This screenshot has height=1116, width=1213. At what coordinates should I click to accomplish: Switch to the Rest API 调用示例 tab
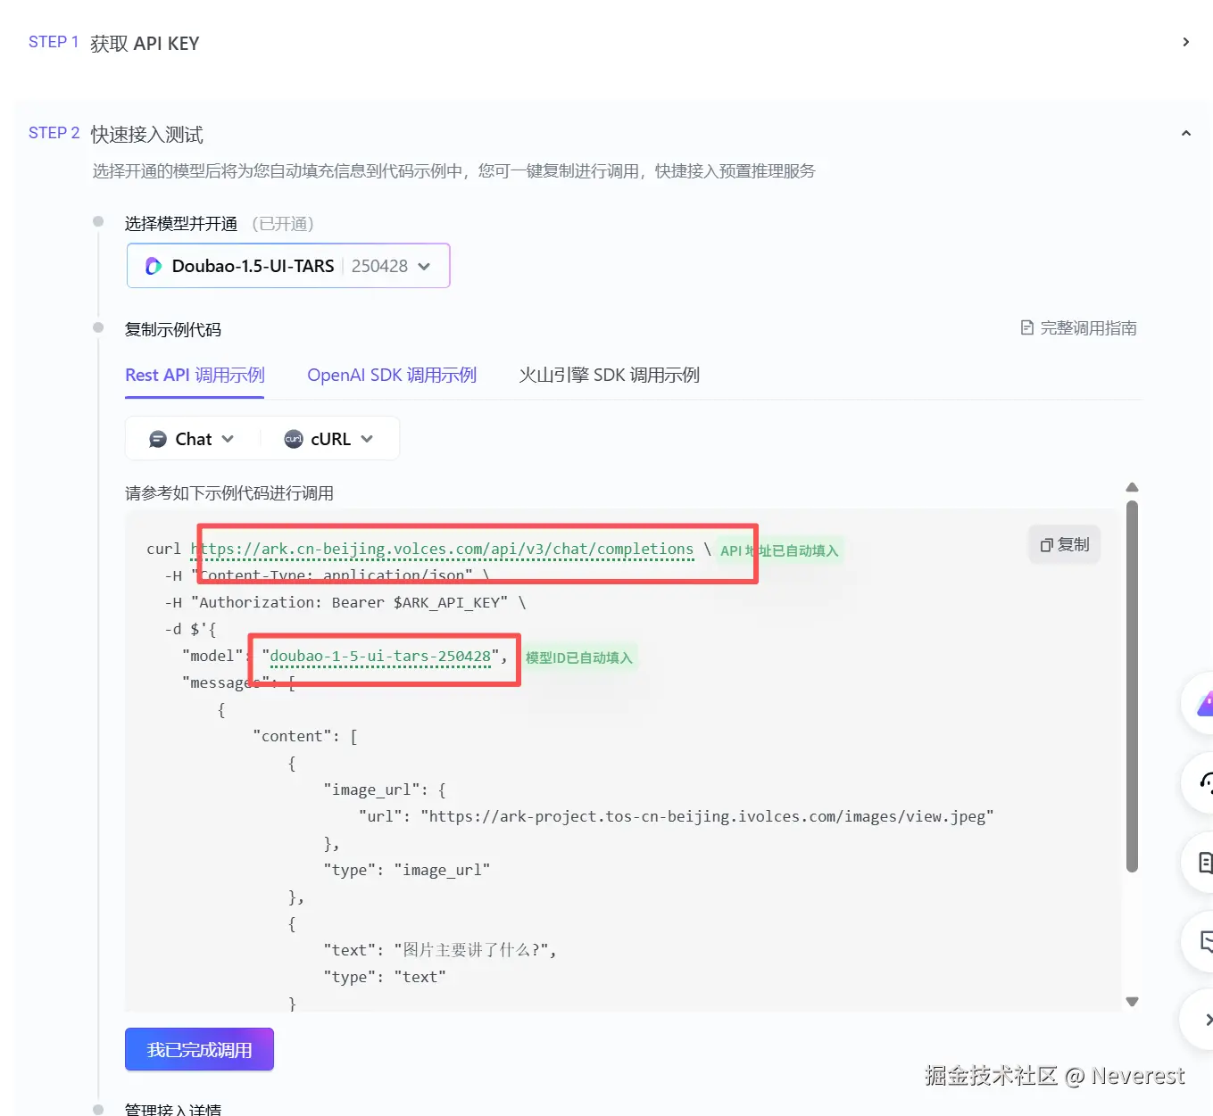pyautogui.click(x=195, y=376)
